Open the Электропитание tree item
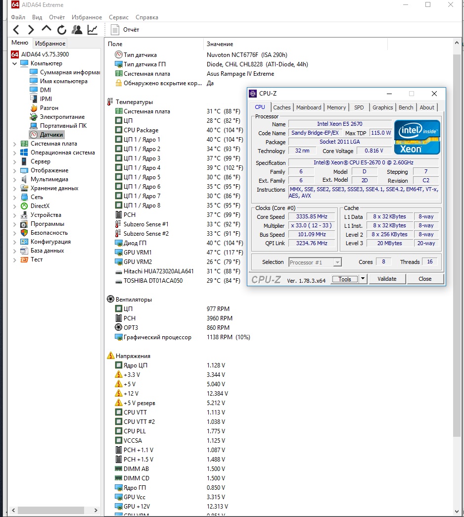This screenshot has height=517, width=464. click(57, 117)
